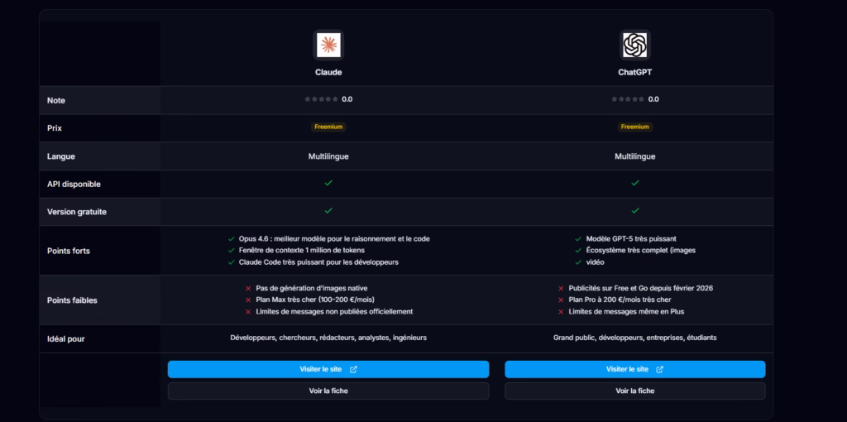Viewport: 847px width, 422px height.
Task: Select the Points forts row label
Action: pyautogui.click(x=68, y=252)
